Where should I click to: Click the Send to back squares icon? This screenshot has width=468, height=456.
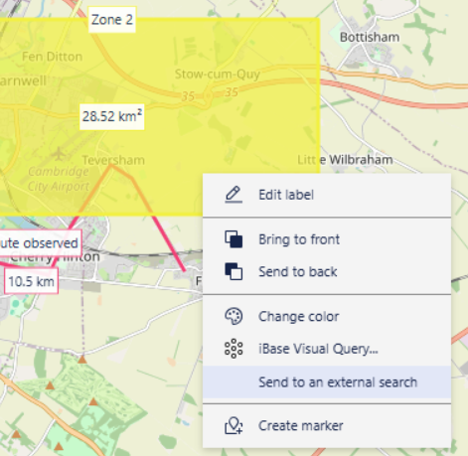pyautogui.click(x=234, y=271)
